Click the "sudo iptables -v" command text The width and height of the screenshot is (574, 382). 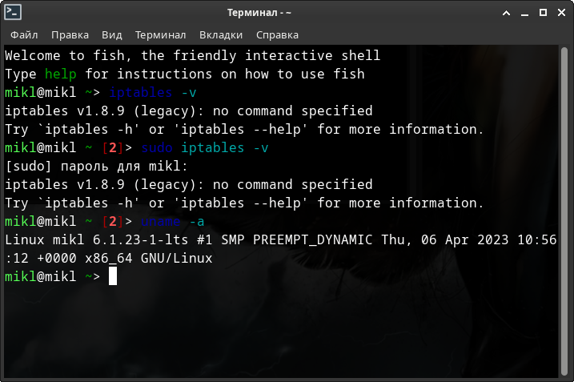204,148
